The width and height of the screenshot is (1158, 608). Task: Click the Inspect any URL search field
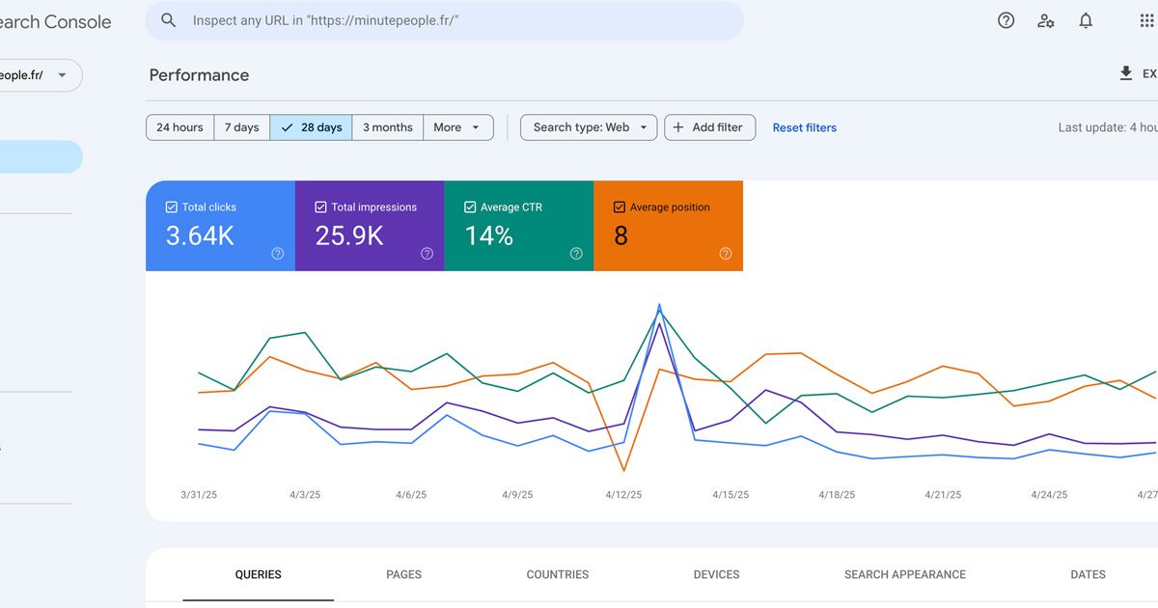(x=454, y=20)
